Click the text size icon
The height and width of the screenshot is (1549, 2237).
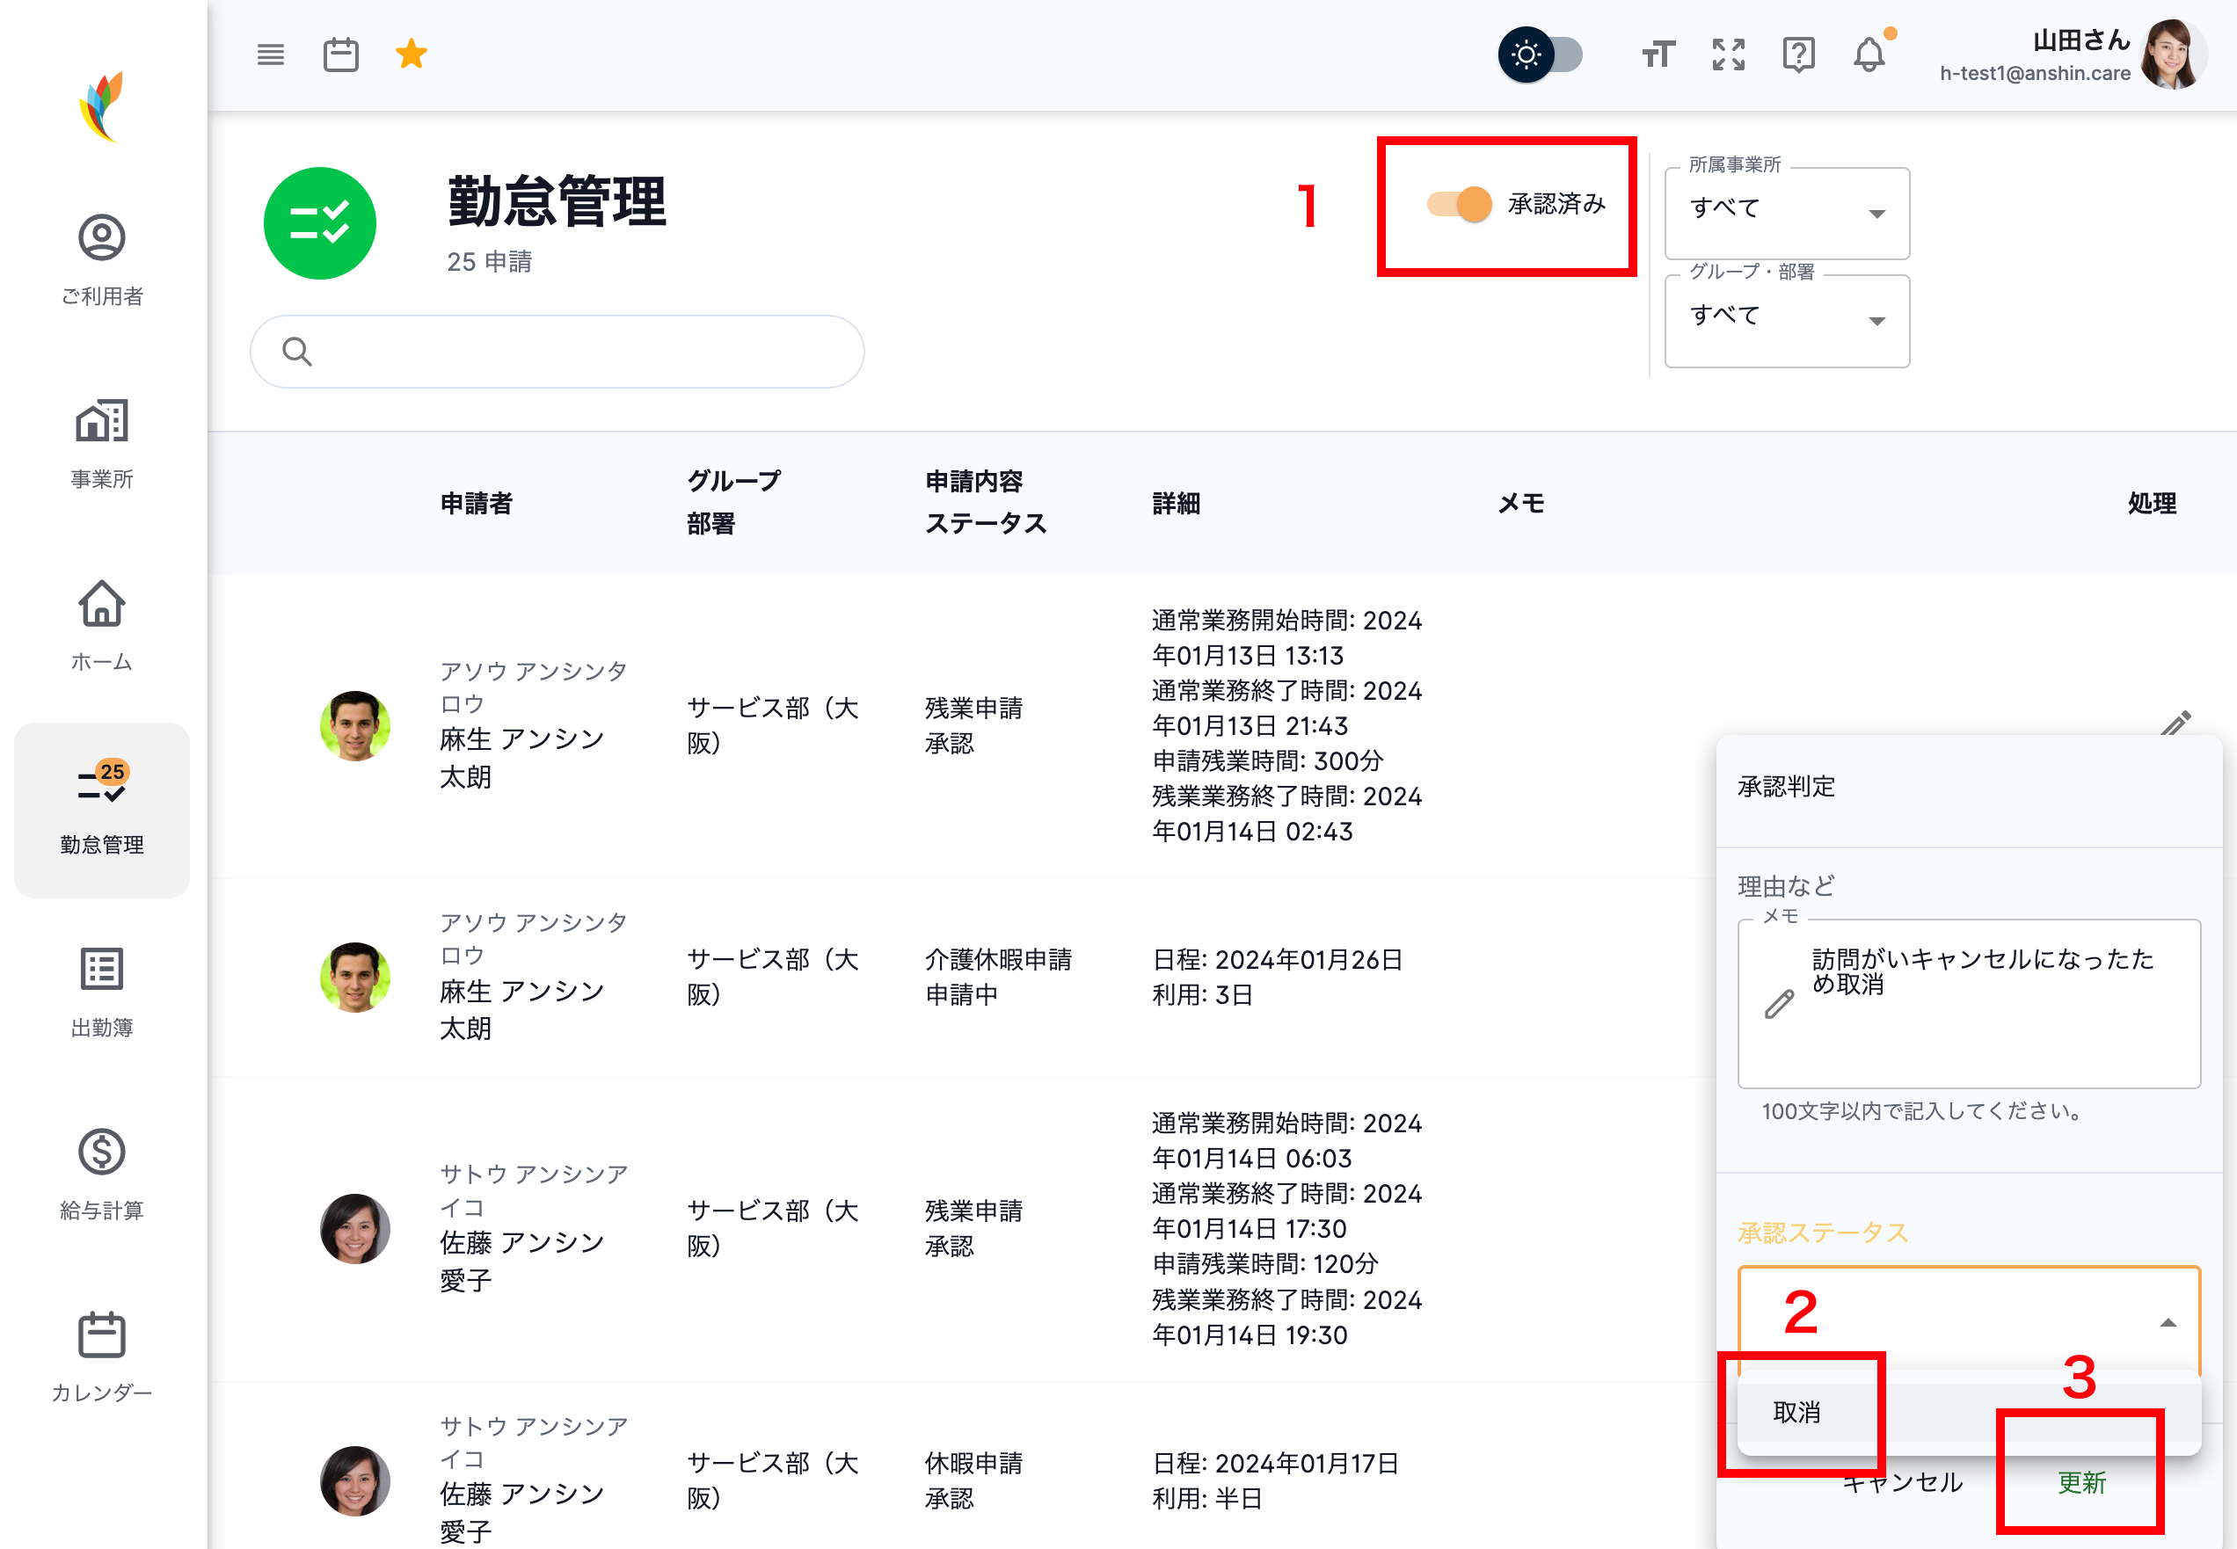click(x=1658, y=55)
